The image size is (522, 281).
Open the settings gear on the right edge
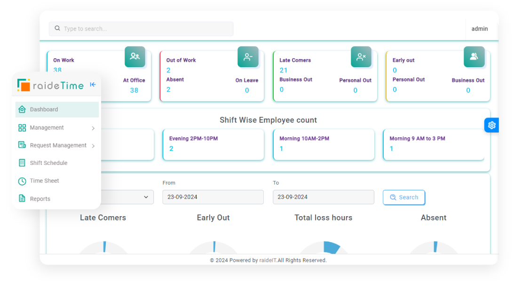coord(491,125)
